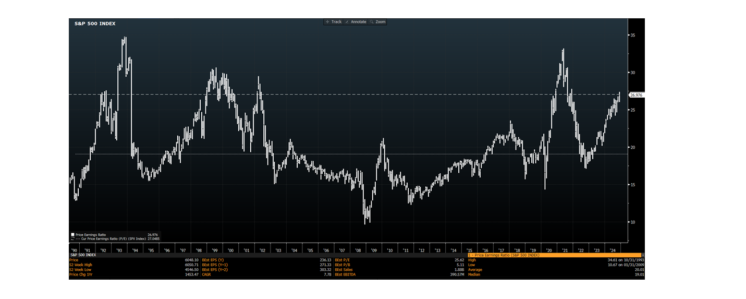This screenshot has height=299, width=746.
Task: Activate the Track crosshair tool
Action: click(334, 22)
